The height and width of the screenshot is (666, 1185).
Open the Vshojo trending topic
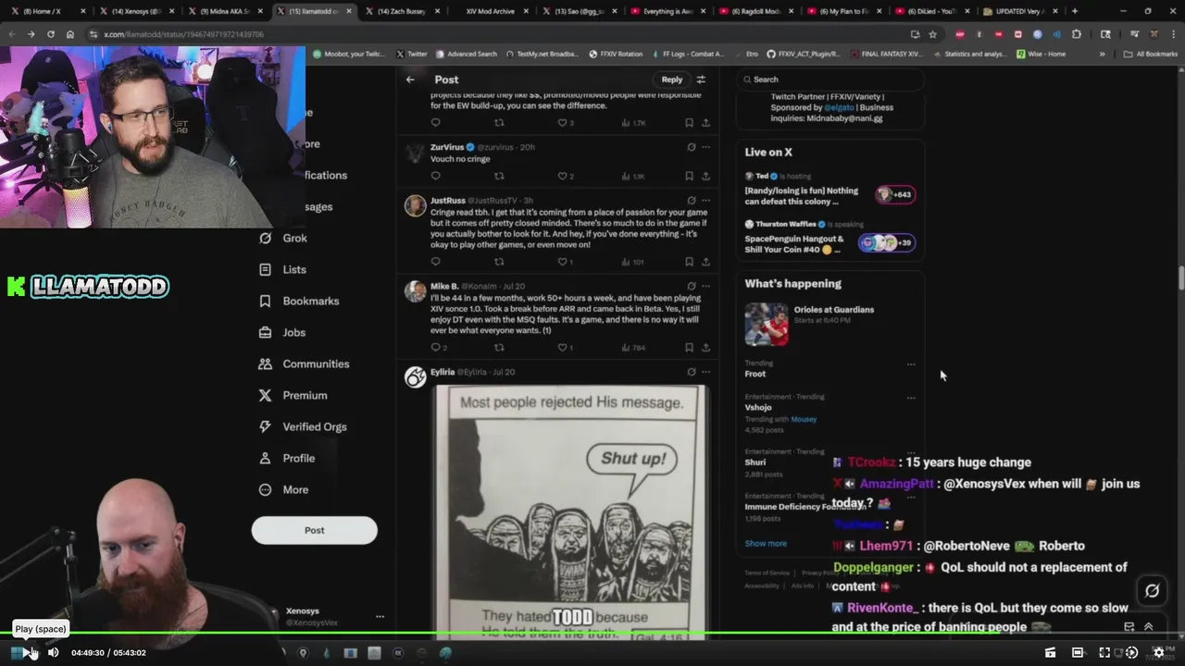[x=758, y=407]
